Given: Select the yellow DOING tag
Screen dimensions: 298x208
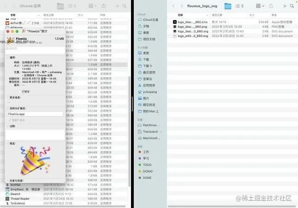Looking at the screenshot, I should click(x=146, y=171).
